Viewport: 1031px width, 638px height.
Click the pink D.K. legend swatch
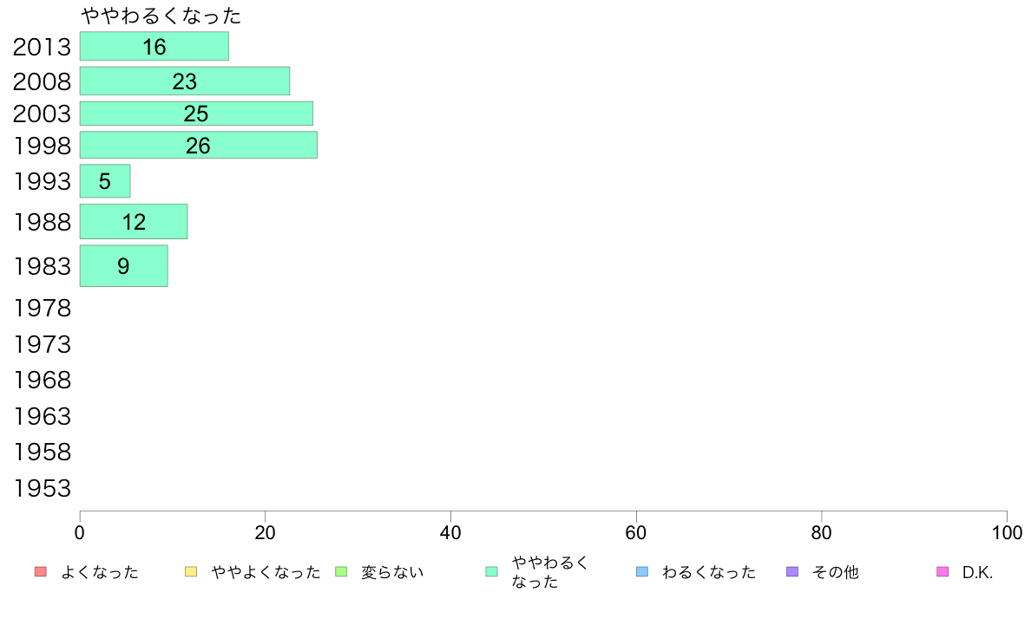(x=942, y=571)
